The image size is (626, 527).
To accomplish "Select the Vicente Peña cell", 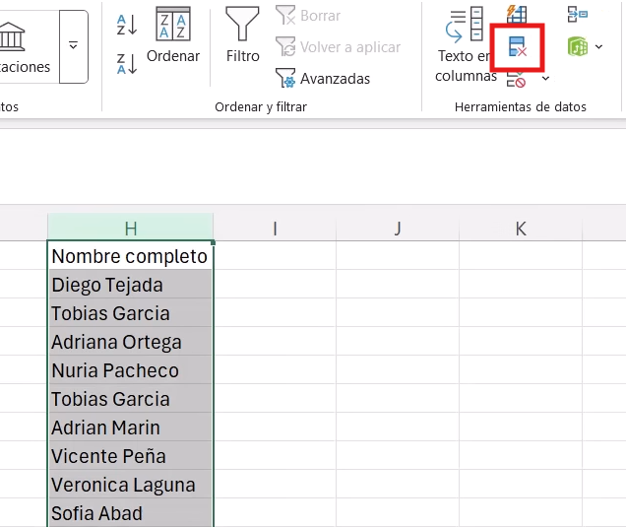I will (130, 456).
